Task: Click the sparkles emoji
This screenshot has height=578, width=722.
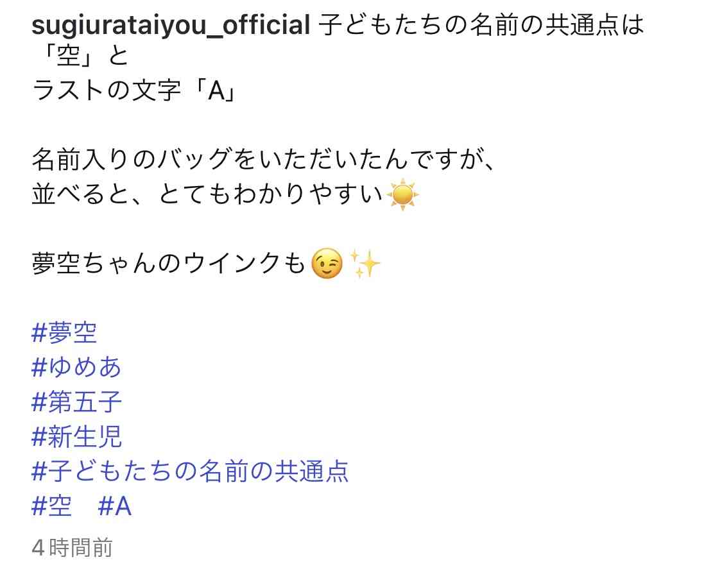Action: coord(365,264)
